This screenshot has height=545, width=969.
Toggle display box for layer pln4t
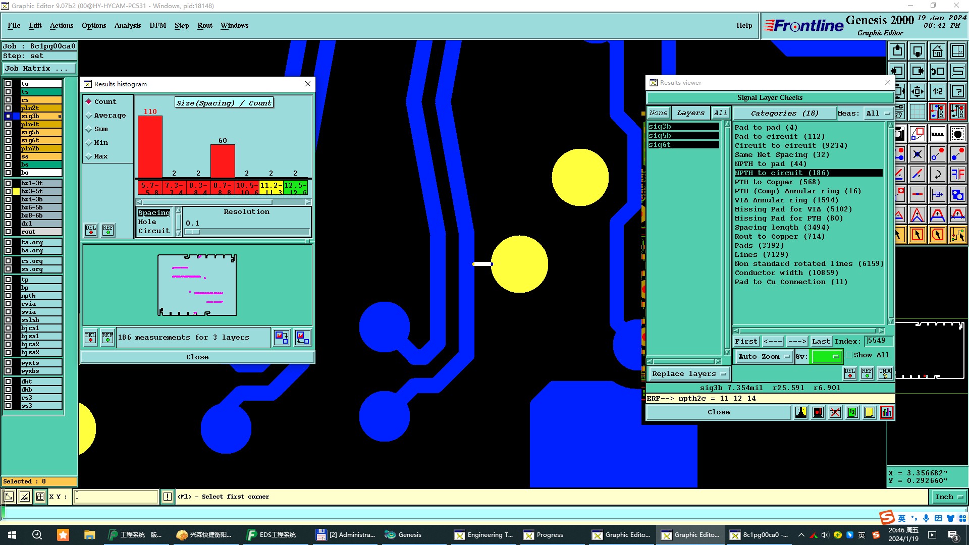click(x=8, y=124)
